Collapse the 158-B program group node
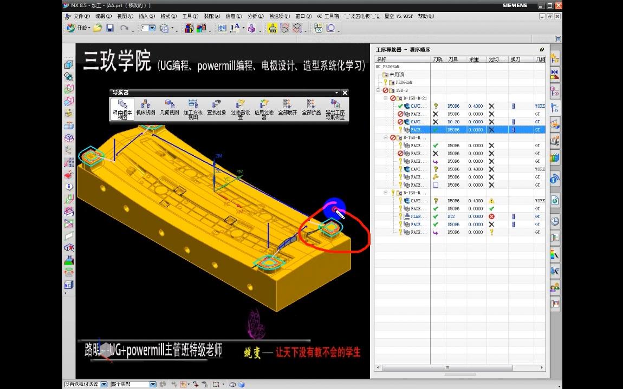This screenshot has width=623, height=389. coord(377,89)
